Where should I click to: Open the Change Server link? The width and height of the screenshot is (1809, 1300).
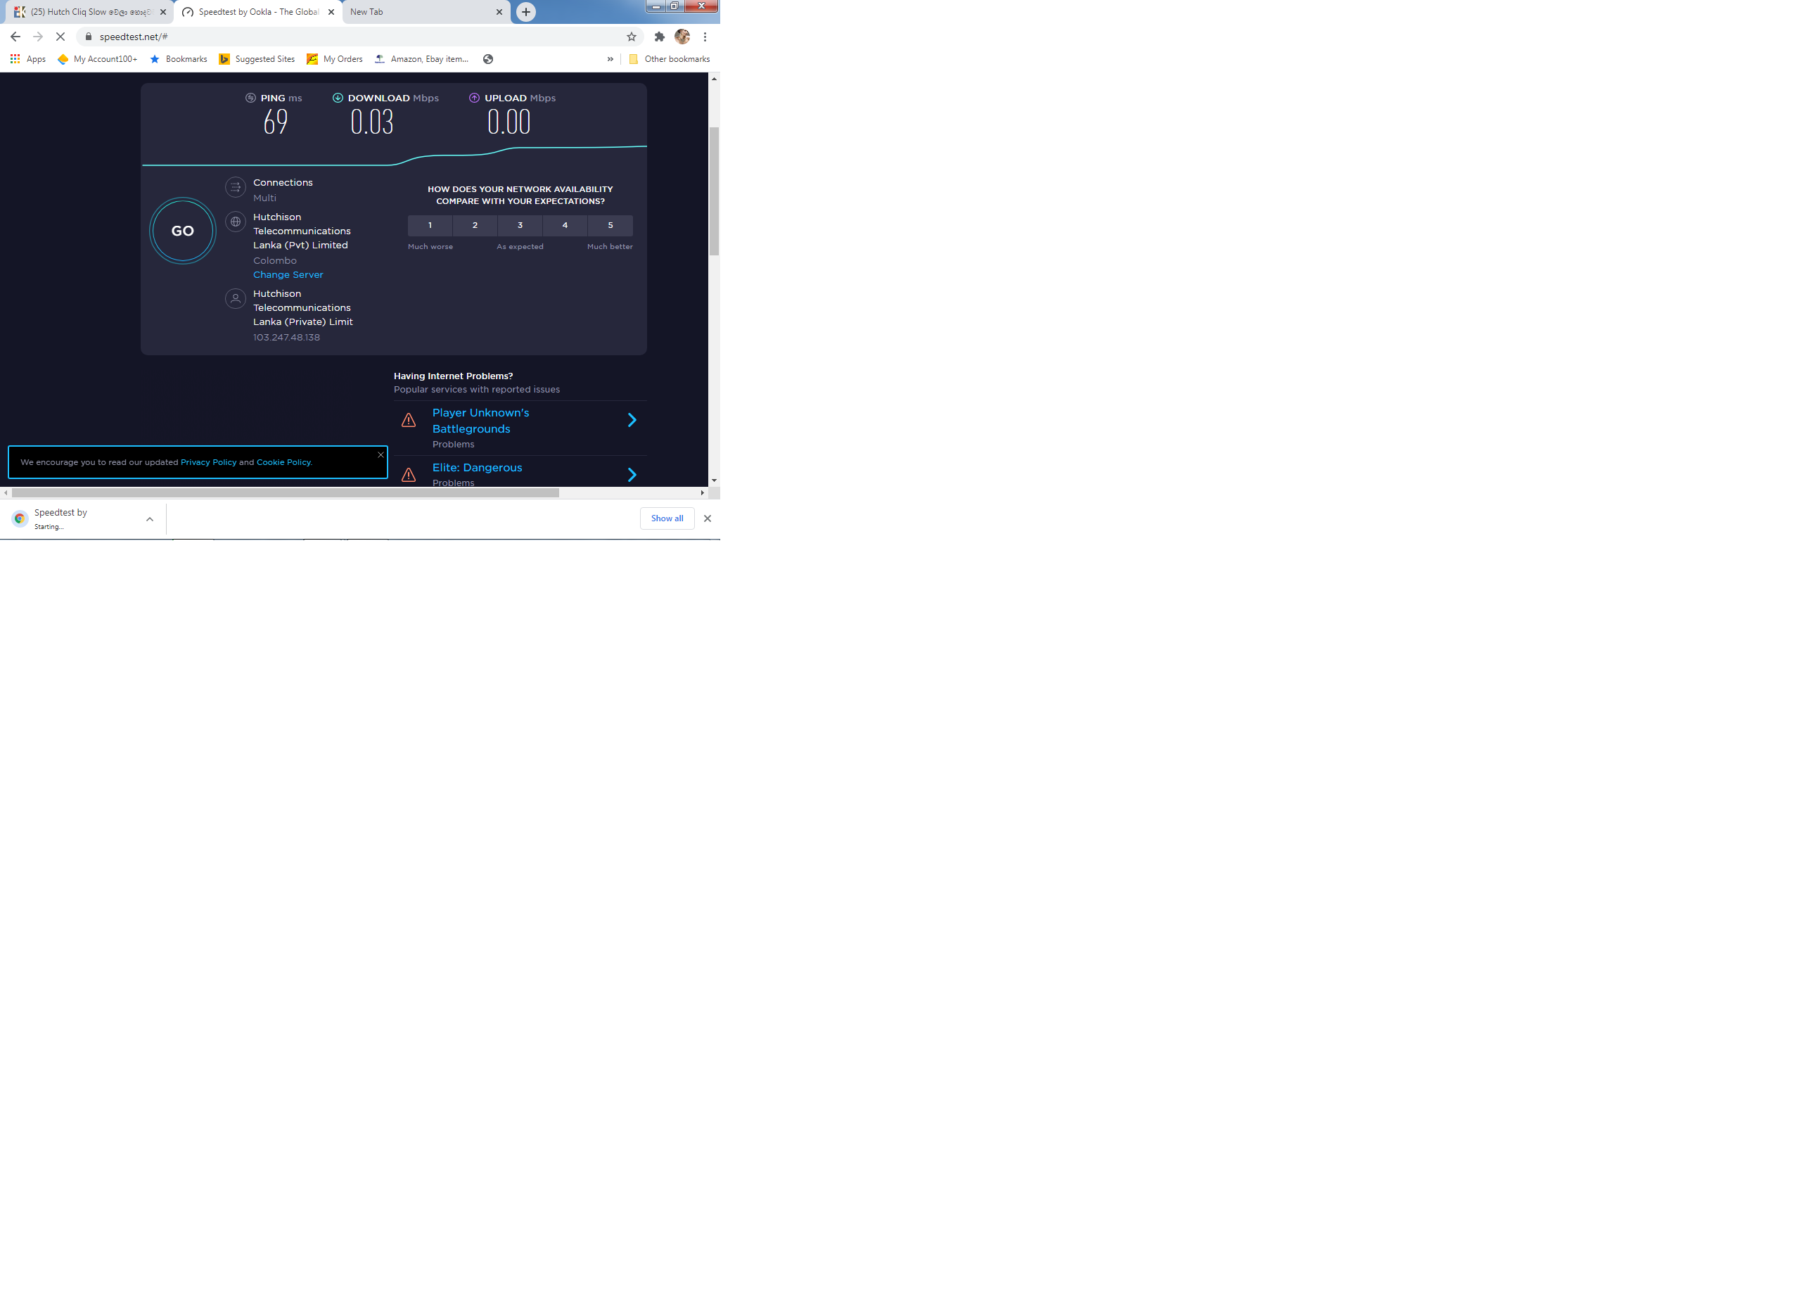pos(288,274)
